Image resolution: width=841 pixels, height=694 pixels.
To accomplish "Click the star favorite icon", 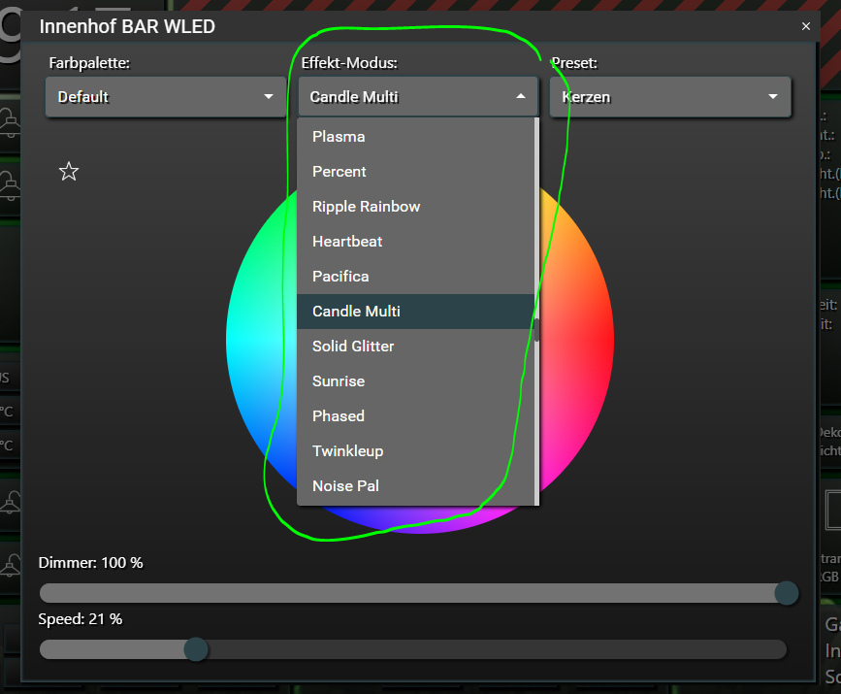I will 69,172.
